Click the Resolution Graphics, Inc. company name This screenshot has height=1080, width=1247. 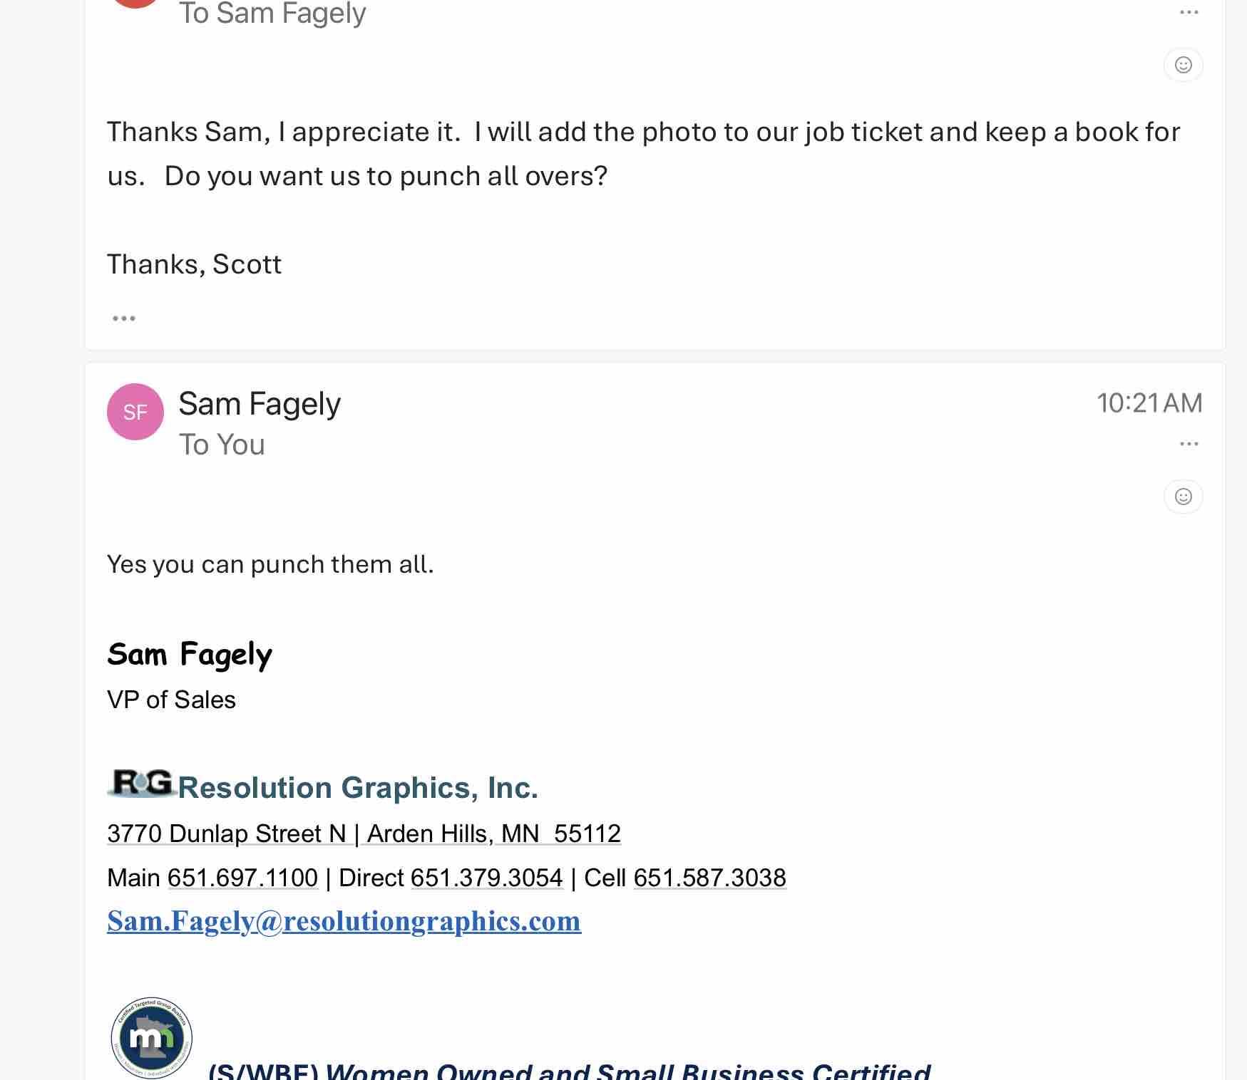pyautogui.click(x=357, y=788)
